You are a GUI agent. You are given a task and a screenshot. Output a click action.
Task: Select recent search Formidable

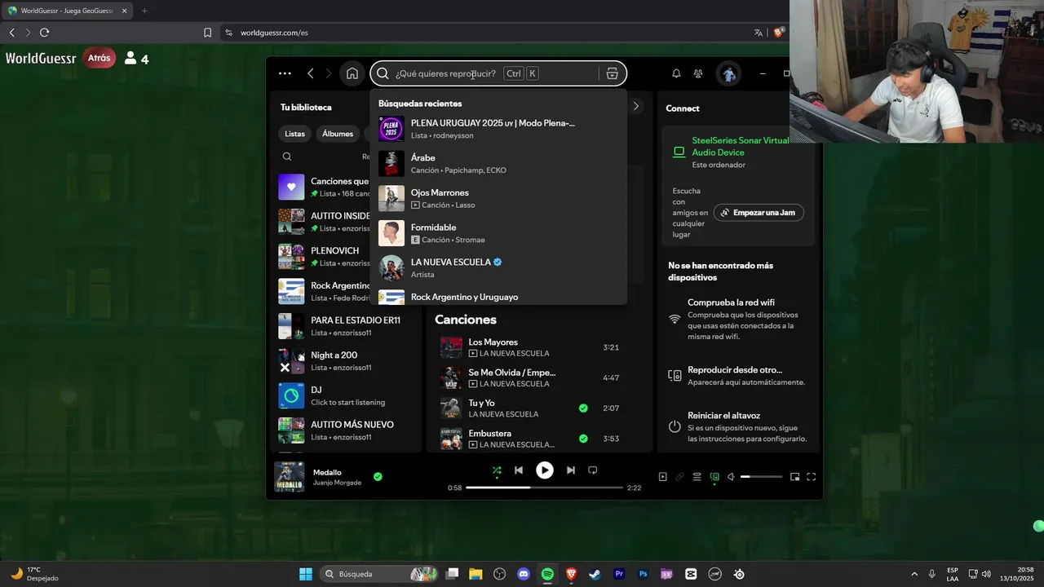click(498, 233)
